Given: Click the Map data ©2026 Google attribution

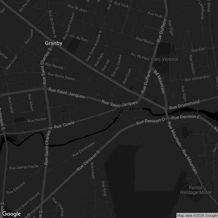Looking at the screenshot, I should click(197, 215).
